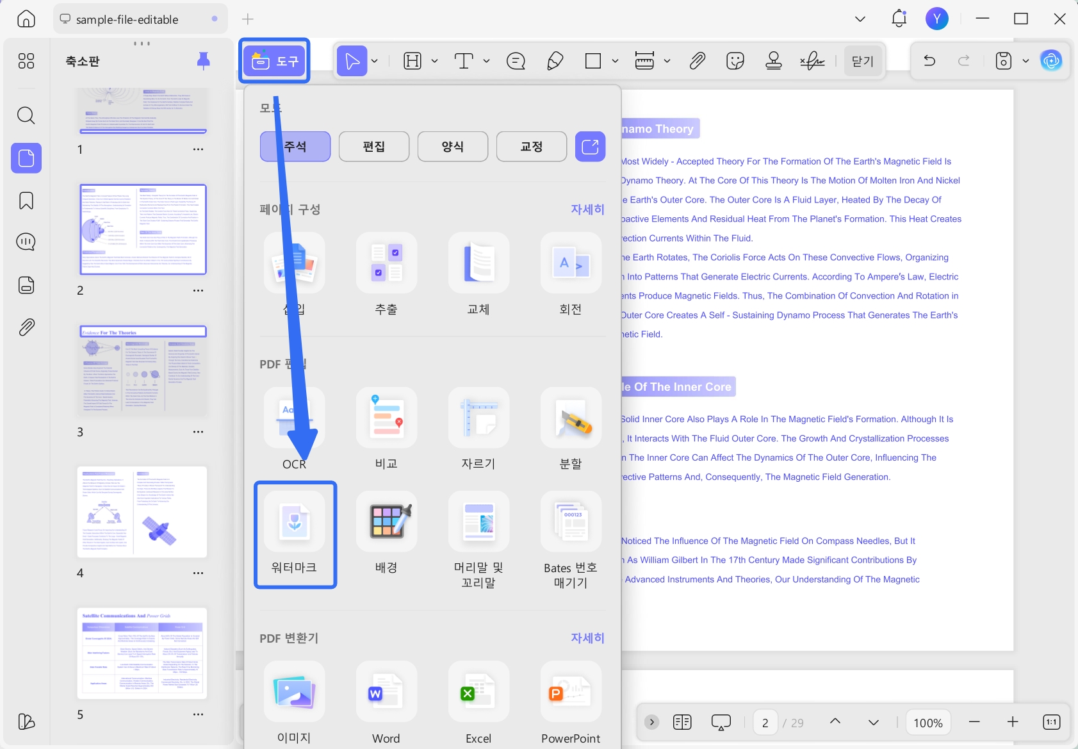Expand the shape tool dropdown arrow
Viewport: 1078px width, 749px height.
615,62
